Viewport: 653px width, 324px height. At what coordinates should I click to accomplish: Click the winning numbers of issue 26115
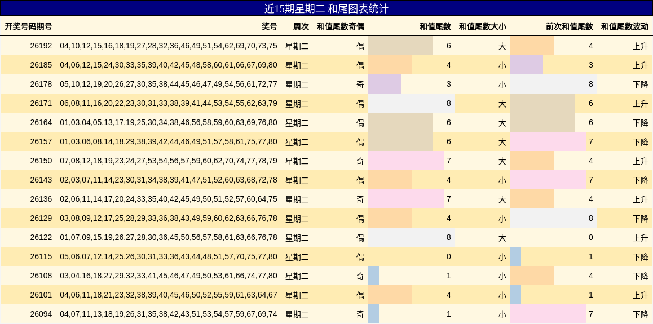coord(169,256)
